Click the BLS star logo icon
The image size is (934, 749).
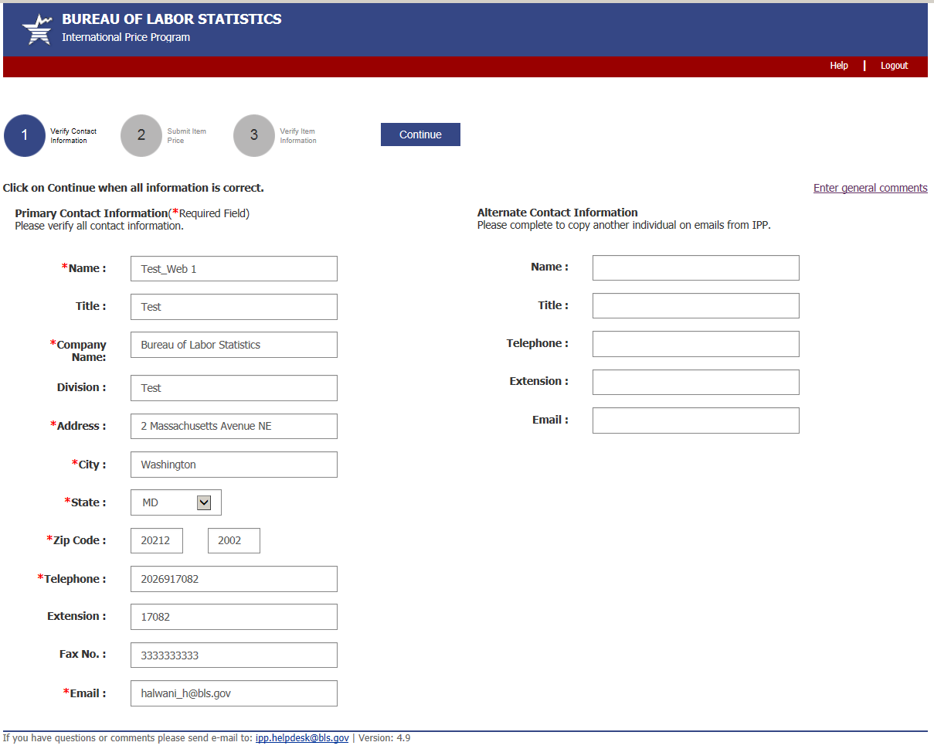tap(37, 29)
